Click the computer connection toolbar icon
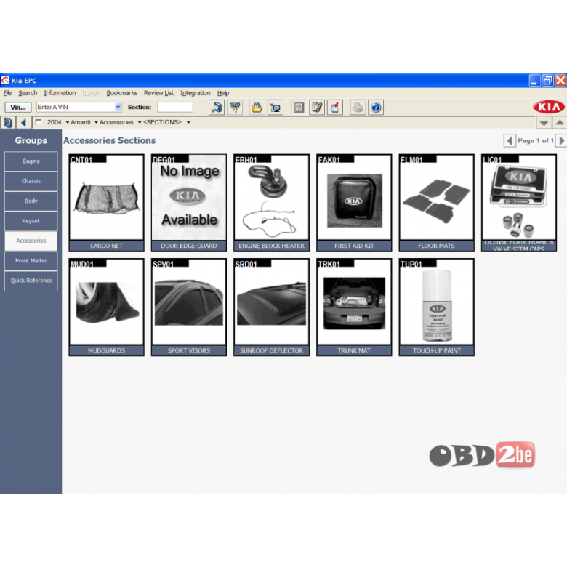Viewport: 567px width, 567px height. [x=276, y=108]
